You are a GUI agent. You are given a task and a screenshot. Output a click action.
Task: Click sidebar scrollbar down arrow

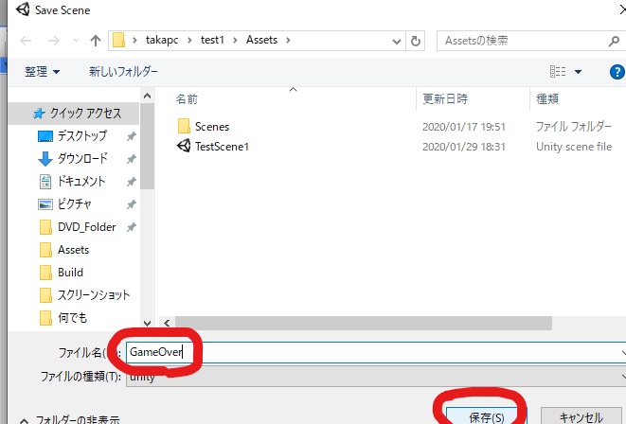point(148,323)
